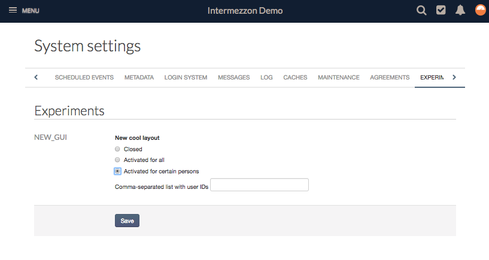Choose the Activated for all radio option
The height and width of the screenshot is (260, 489).
[x=117, y=160]
